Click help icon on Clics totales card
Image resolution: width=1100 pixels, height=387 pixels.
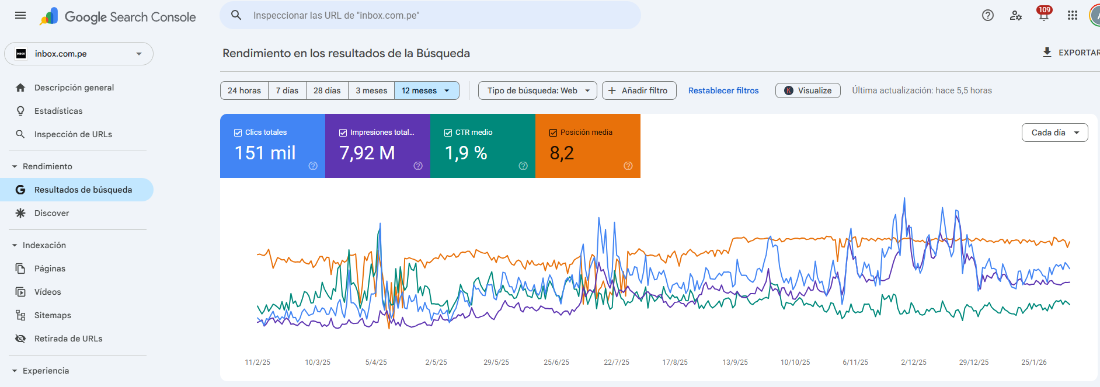point(313,166)
